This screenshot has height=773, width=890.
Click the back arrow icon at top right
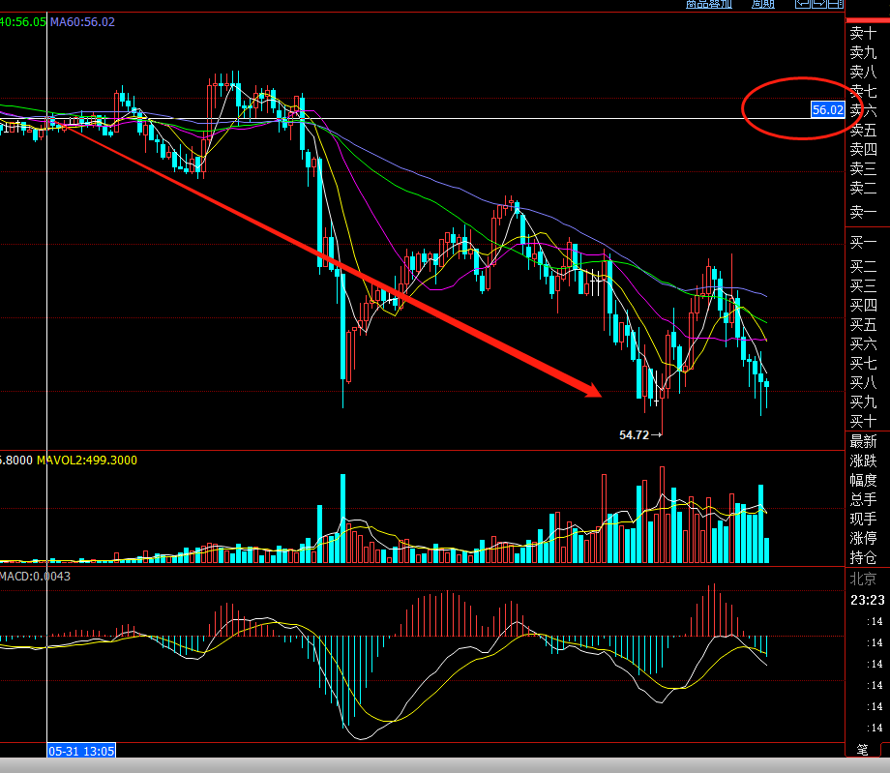coord(802,4)
